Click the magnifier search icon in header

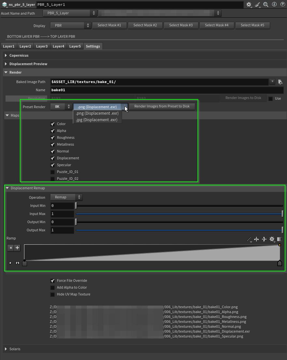pyautogui.click(x=266, y=5)
